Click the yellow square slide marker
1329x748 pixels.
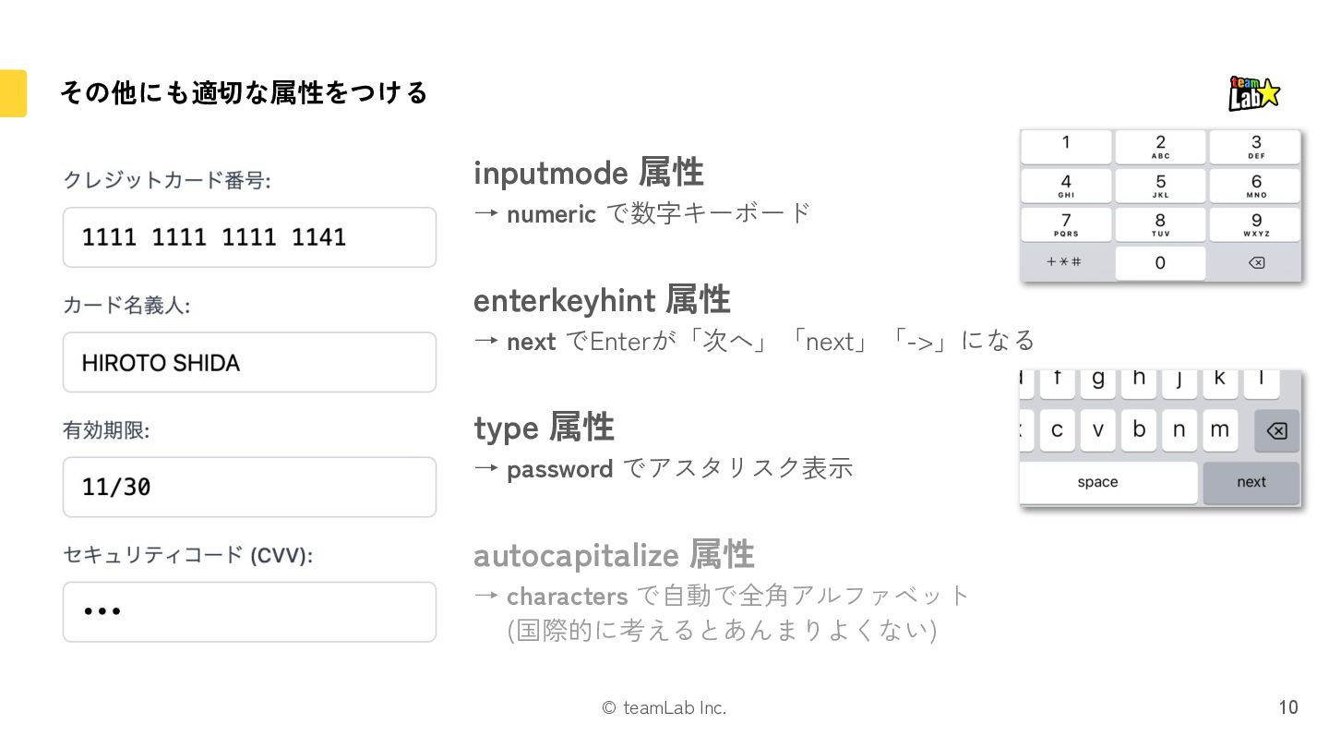click(x=13, y=93)
